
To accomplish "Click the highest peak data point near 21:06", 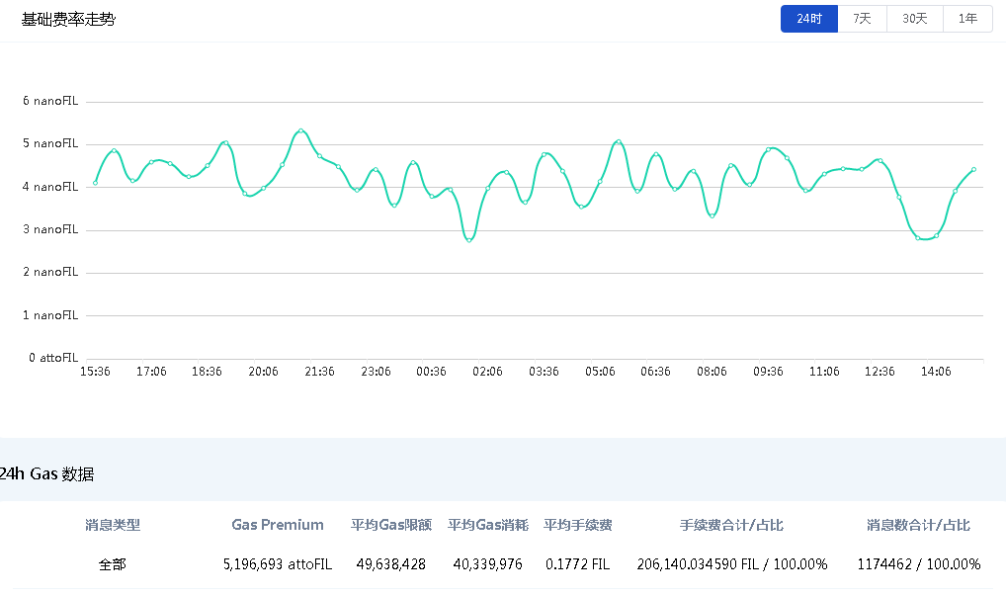I will click(x=300, y=130).
